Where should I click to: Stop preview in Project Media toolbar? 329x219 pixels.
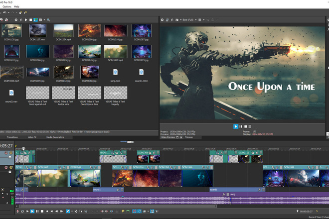pyautogui.click(x=30, y=20)
